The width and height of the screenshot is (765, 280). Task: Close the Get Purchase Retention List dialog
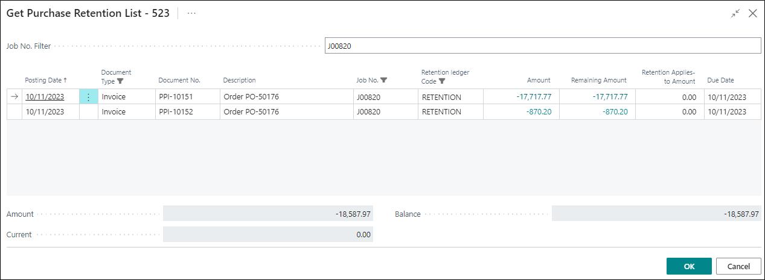(x=752, y=13)
